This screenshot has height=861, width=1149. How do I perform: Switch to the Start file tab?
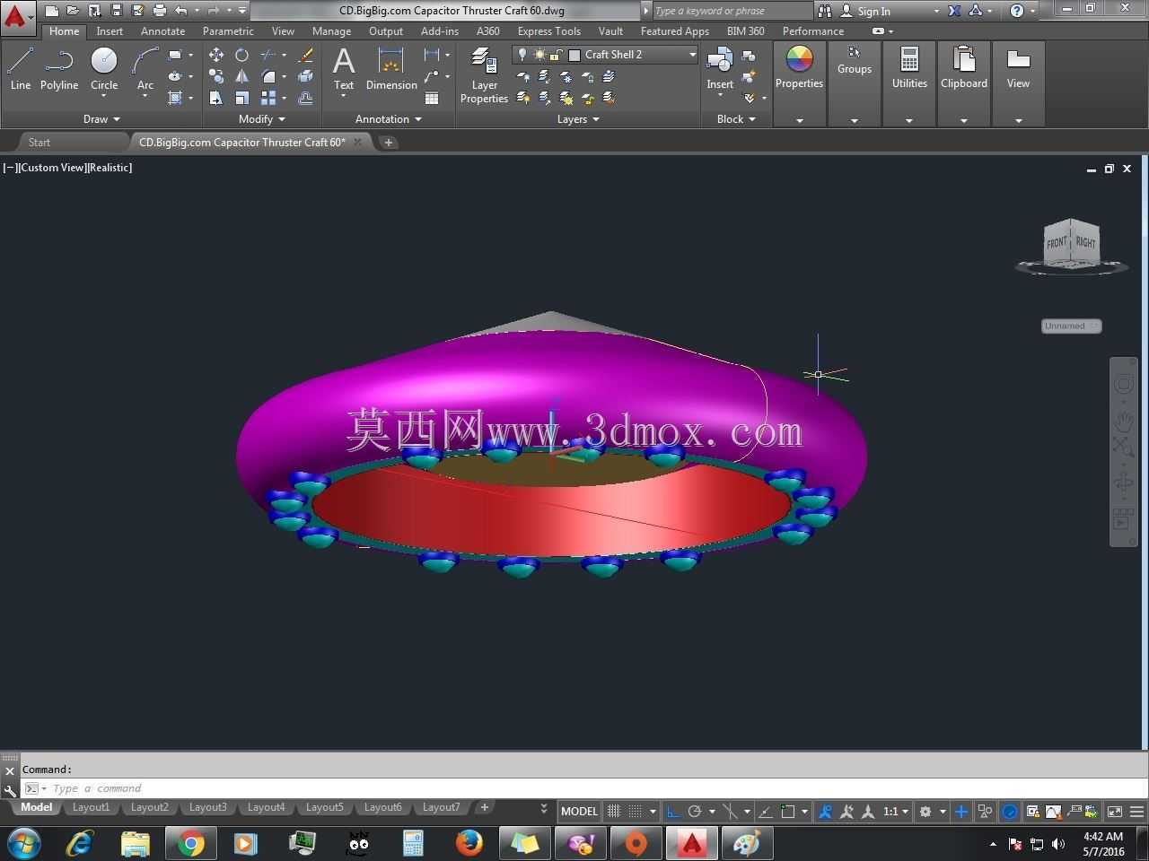(x=39, y=142)
